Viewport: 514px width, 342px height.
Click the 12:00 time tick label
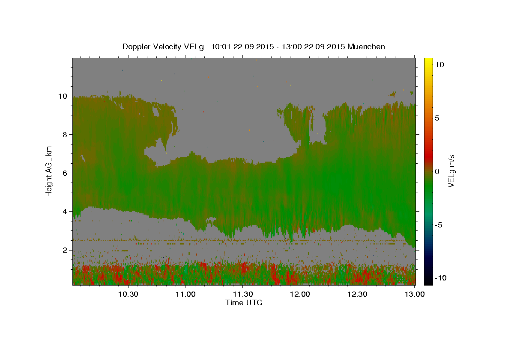click(300, 295)
